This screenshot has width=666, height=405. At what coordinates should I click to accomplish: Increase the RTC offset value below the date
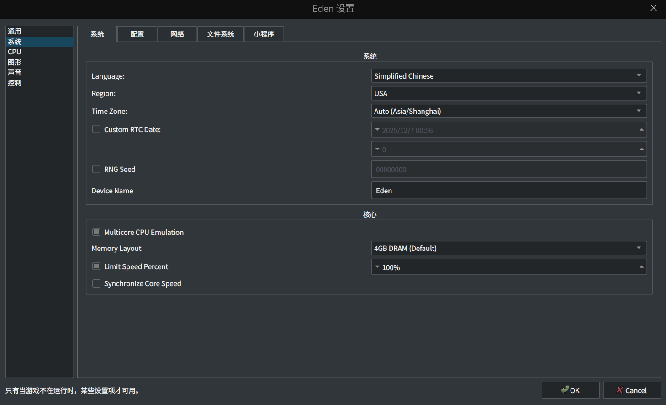coord(641,149)
